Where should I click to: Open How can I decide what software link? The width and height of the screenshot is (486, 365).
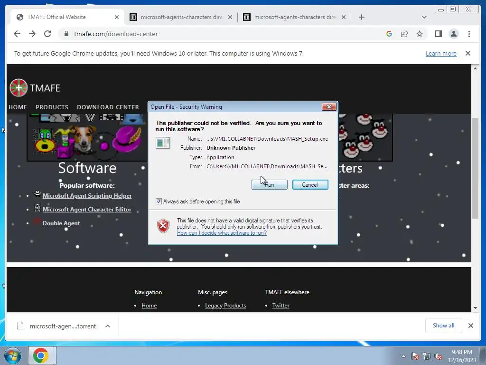(x=222, y=233)
